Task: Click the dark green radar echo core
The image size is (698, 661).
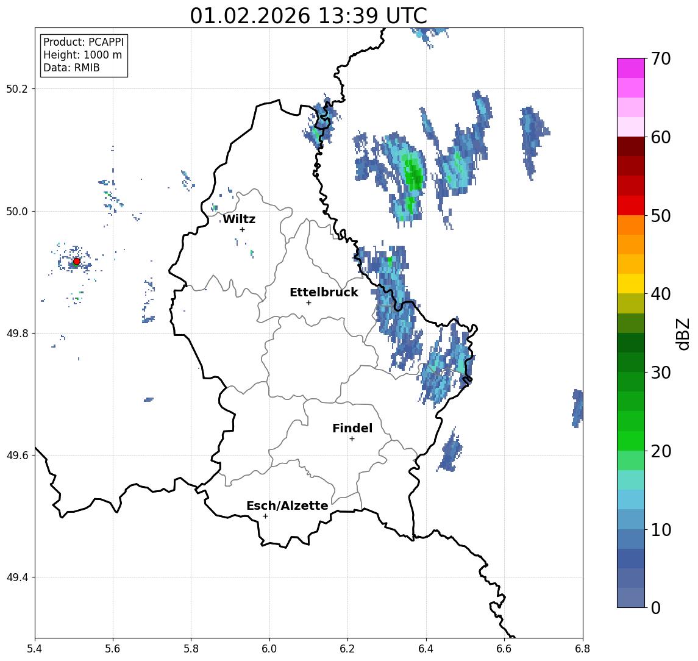Action: click(x=415, y=176)
